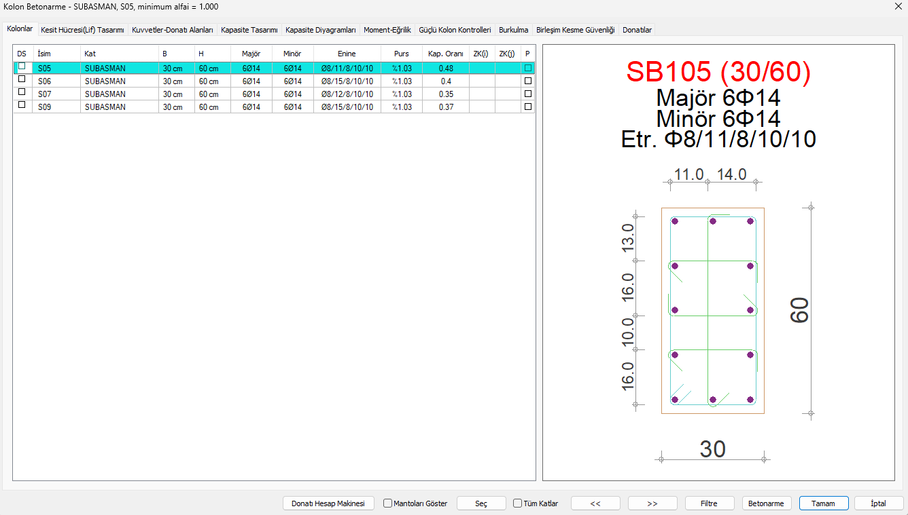Select the Burkulma tab
The image size is (908, 515).
513,30
